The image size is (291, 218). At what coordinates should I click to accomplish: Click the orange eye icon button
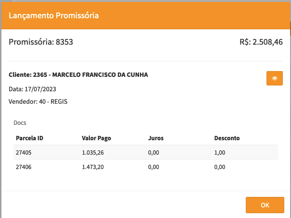pos(274,78)
